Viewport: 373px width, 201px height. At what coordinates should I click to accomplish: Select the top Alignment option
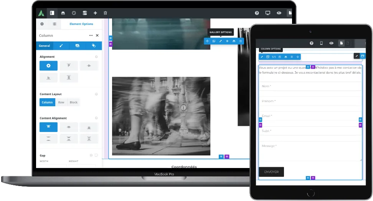tap(69, 66)
